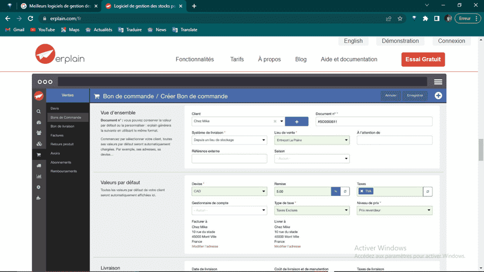Click the delivery truck icon in sidebar
Image resolution: width=484 pixels, height=272 pixels.
click(39, 166)
